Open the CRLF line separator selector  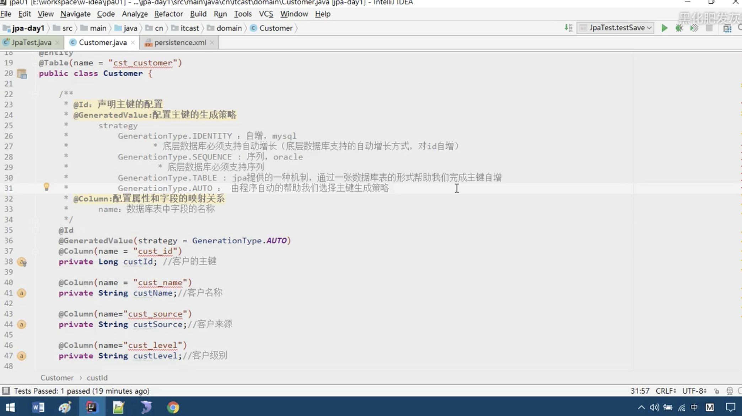[666, 391]
